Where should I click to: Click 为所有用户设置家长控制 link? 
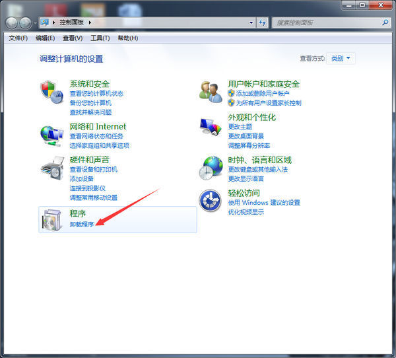tap(269, 103)
